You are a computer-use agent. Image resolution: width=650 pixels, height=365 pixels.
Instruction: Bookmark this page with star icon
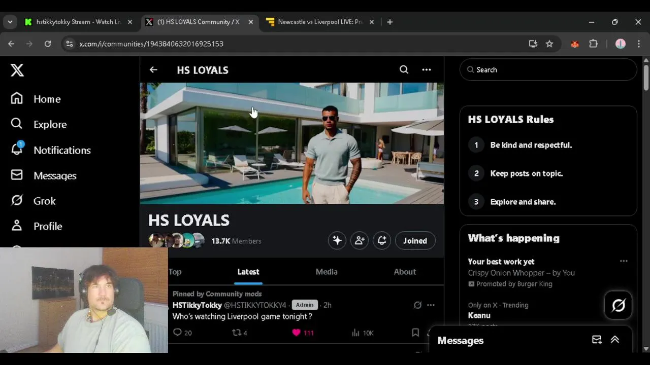pyautogui.click(x=549, y=44)
